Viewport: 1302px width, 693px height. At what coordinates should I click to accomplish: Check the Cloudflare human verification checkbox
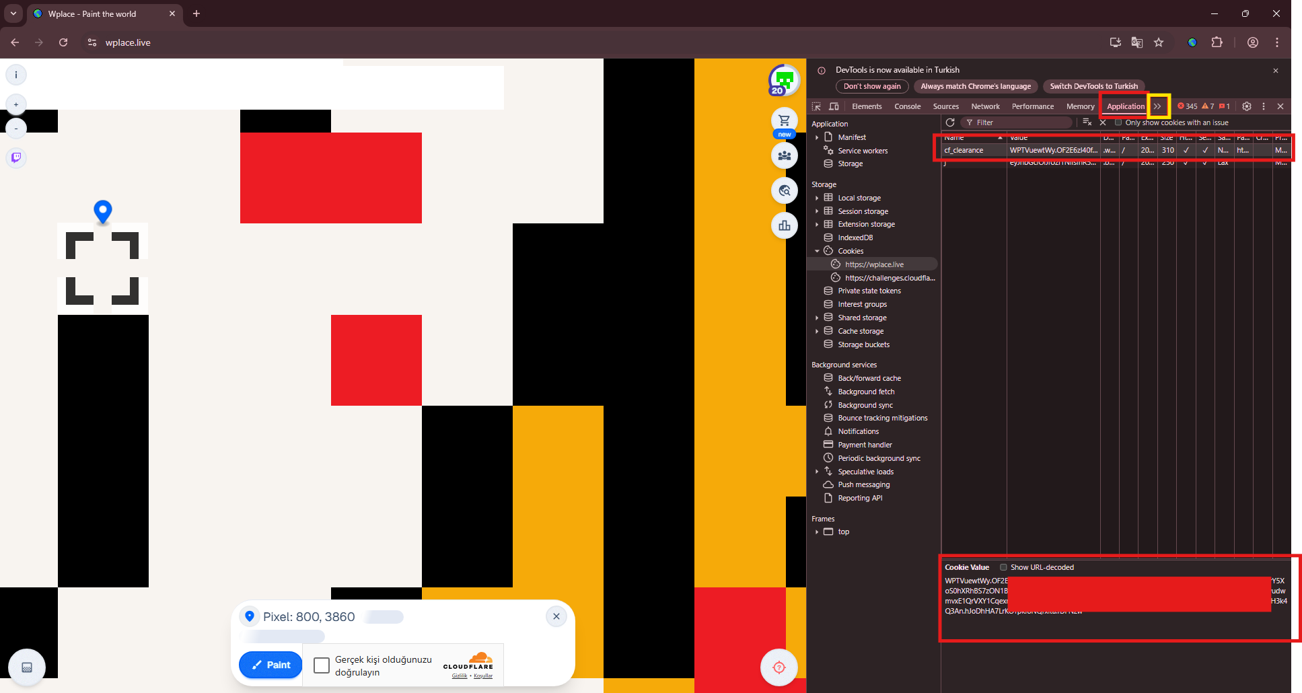click(x=322, y=665)
